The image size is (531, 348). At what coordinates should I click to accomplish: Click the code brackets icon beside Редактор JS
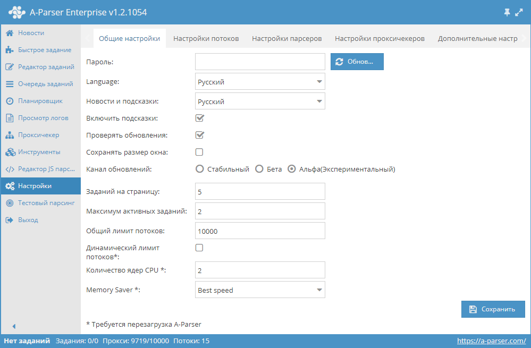pos(10,169)
